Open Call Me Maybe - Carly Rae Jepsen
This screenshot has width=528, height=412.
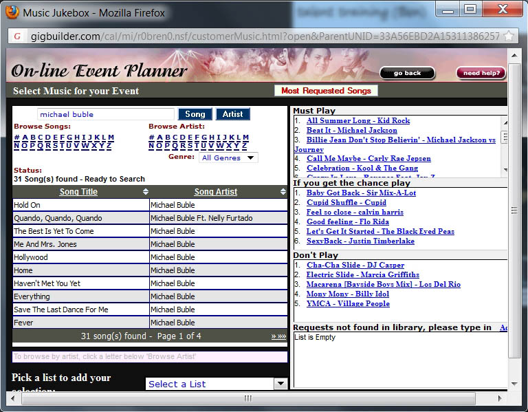(x=368, y=158)
